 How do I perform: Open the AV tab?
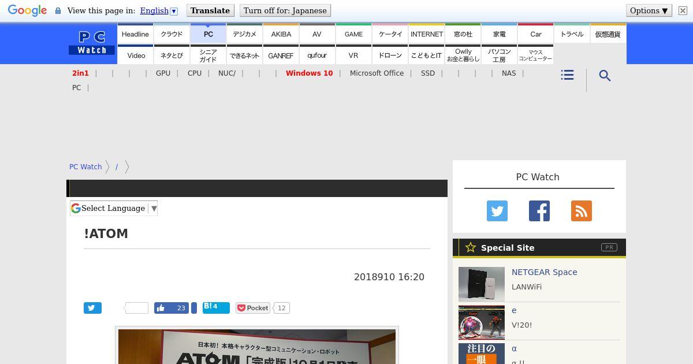point(317,34)
